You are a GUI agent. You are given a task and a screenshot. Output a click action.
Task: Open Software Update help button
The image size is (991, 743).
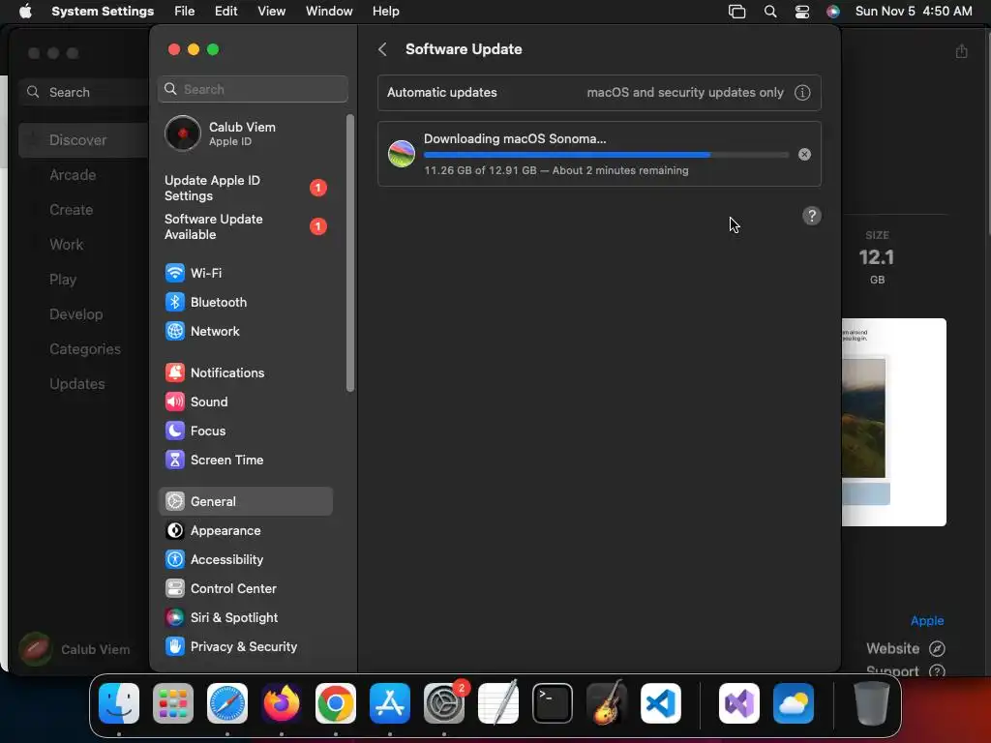coord(812,216)
